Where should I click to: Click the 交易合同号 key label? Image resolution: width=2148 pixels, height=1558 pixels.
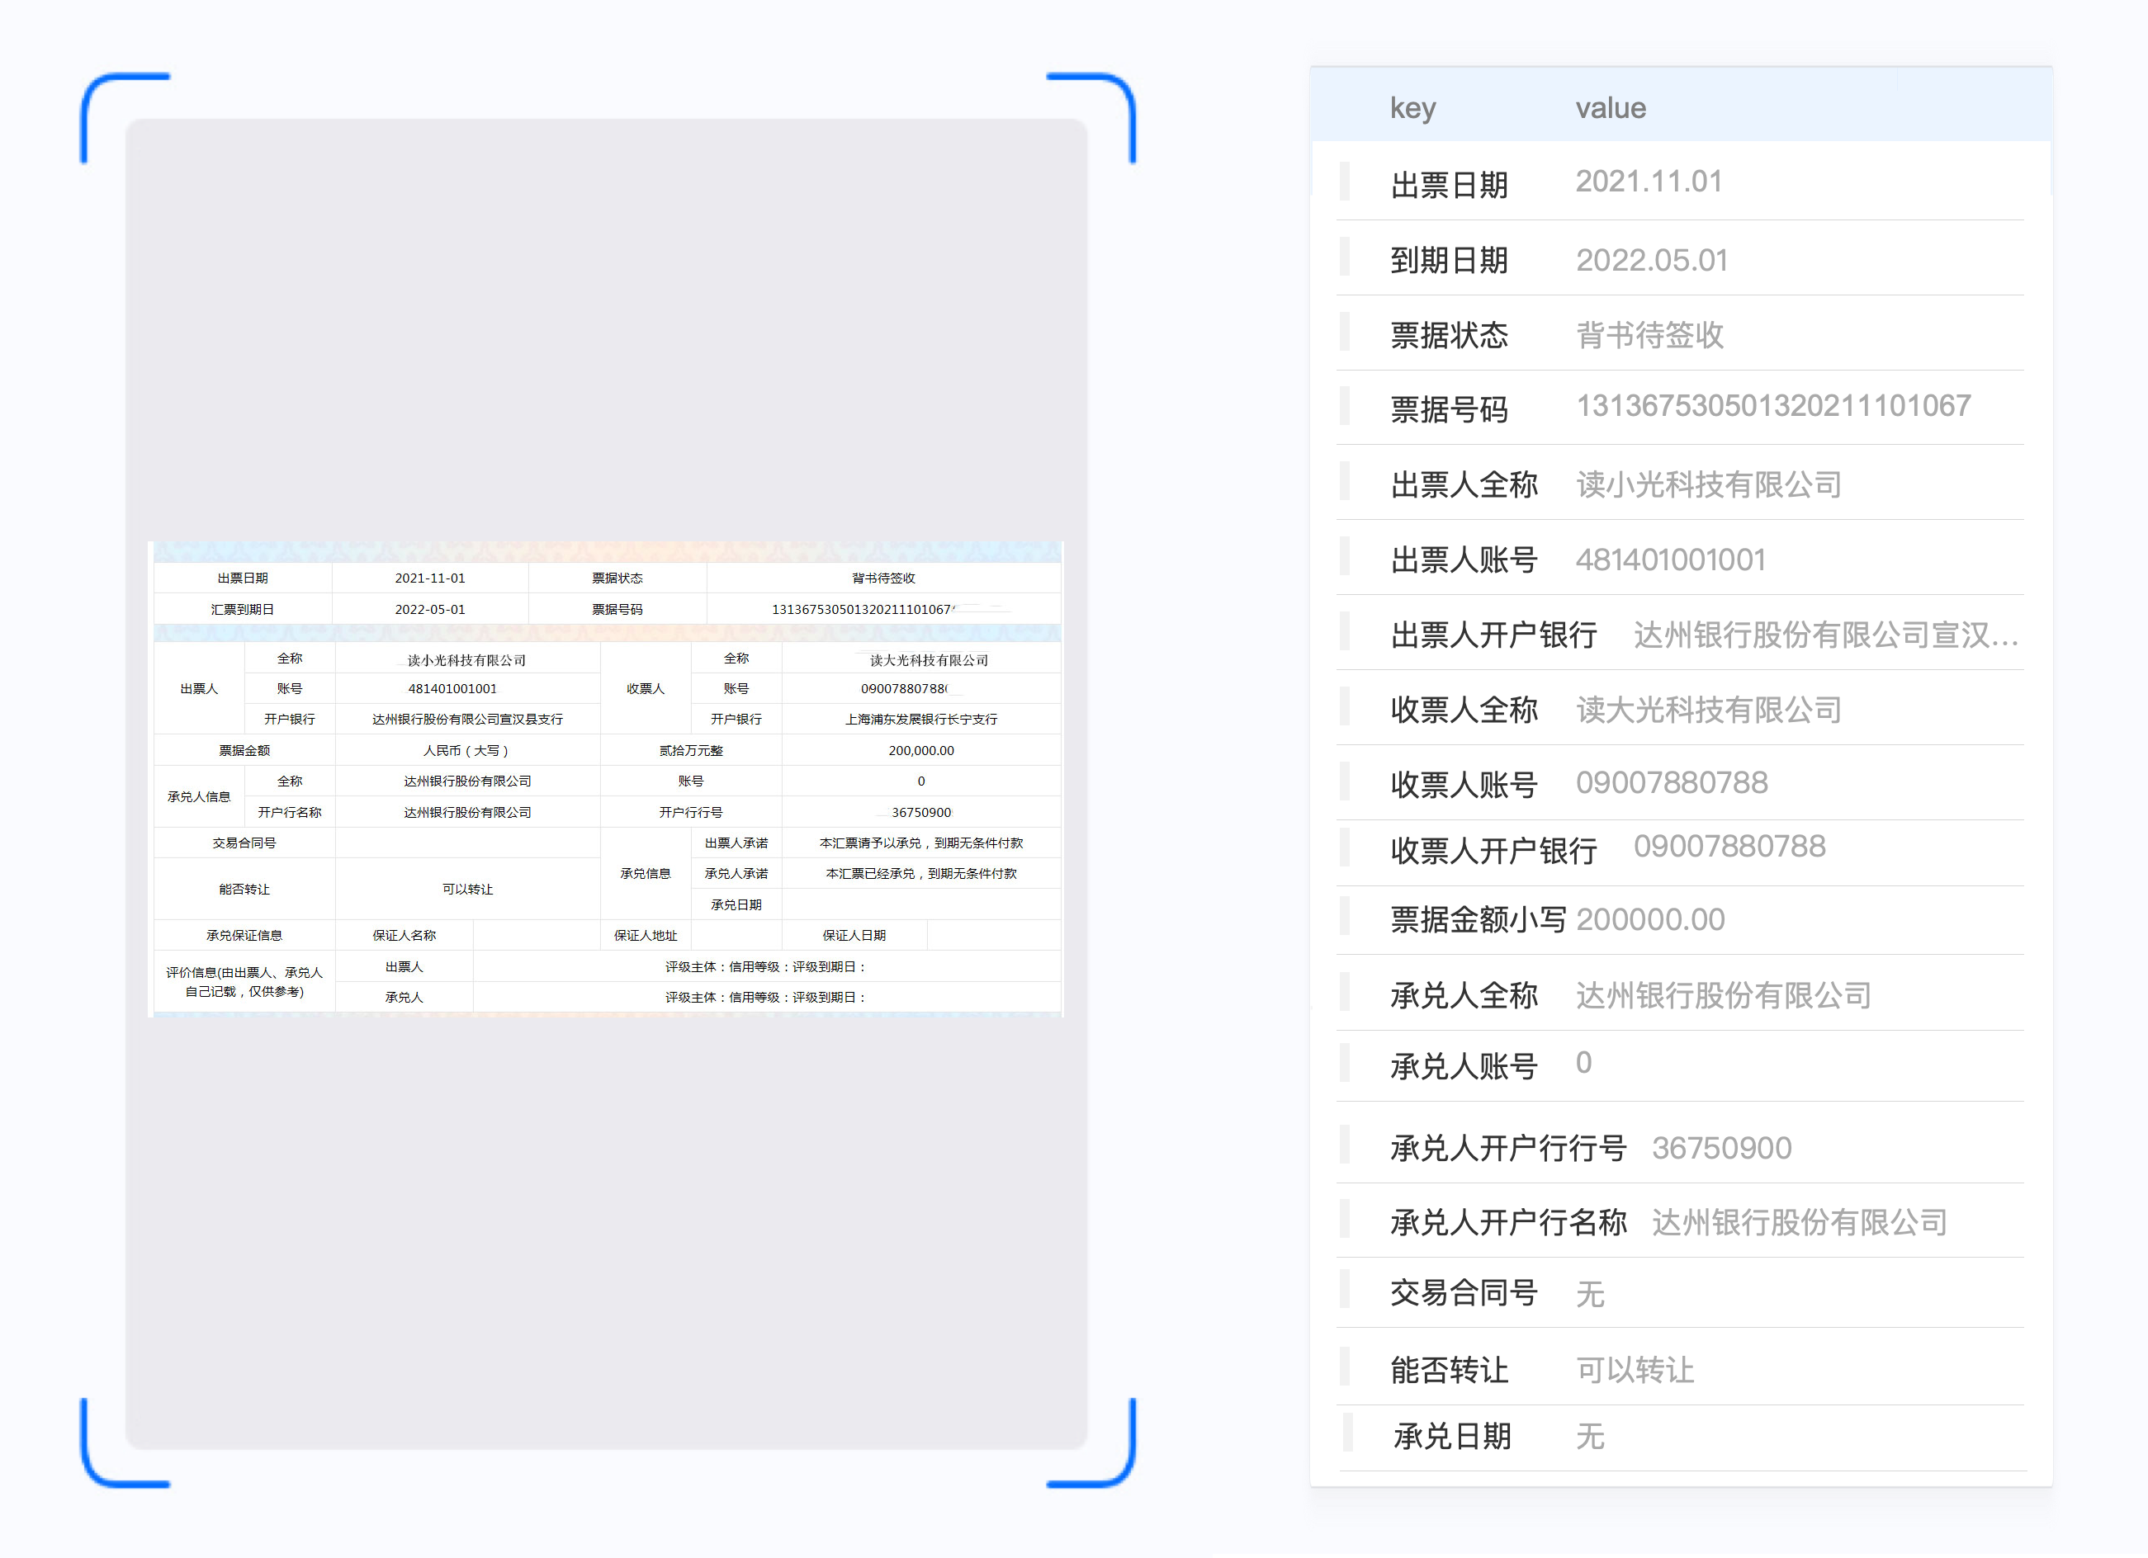click(x=1464, y=1293)
